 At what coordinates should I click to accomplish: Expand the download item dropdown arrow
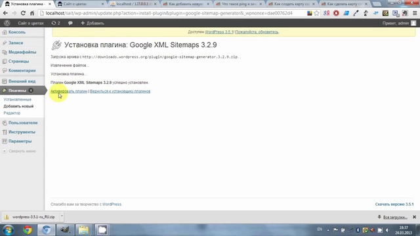click(x=62, y=216)
